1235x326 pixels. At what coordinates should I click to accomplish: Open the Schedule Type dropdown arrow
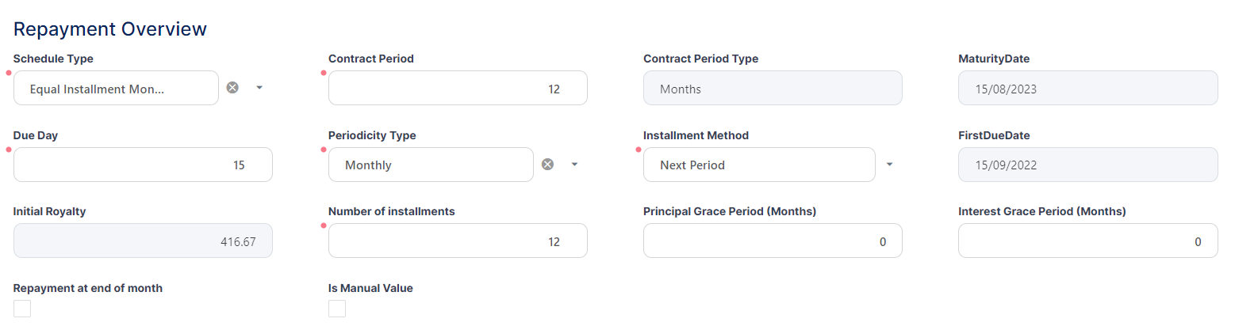(259, 88)
